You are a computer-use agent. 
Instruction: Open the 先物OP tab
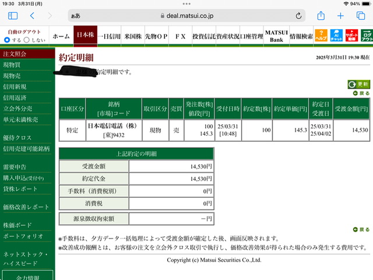click(x=157, y=36)
